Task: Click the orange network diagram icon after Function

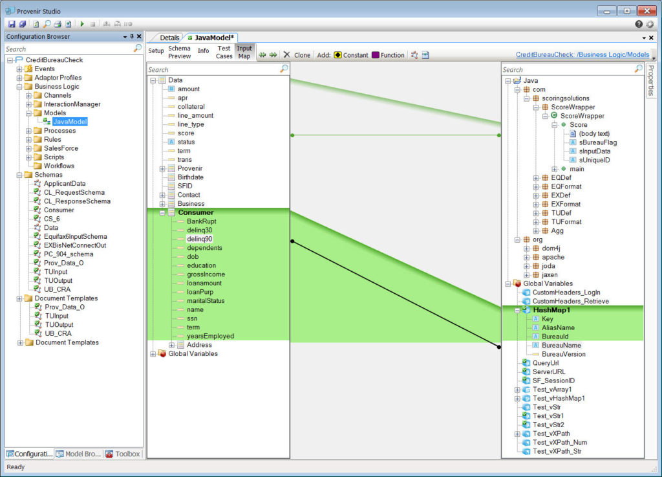Action: coord(414,55)
